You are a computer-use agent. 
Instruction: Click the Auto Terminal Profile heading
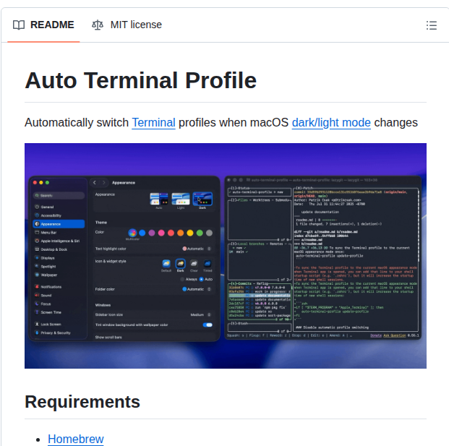140,80
